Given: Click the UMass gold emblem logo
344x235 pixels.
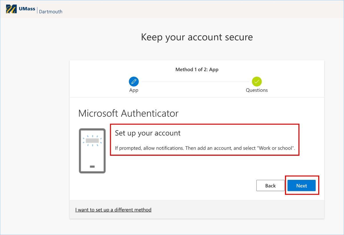Looking at the screenshot, I should pyautogui.click(x=11, y=9).
